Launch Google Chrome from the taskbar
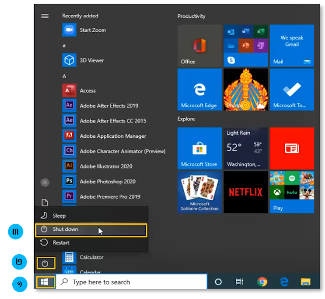This screenshot has height=299, width=325. pos(262,282)
